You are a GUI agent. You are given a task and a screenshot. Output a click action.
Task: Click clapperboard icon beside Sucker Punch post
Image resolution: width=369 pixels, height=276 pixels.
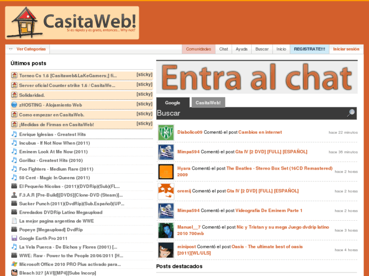[14, 204]
